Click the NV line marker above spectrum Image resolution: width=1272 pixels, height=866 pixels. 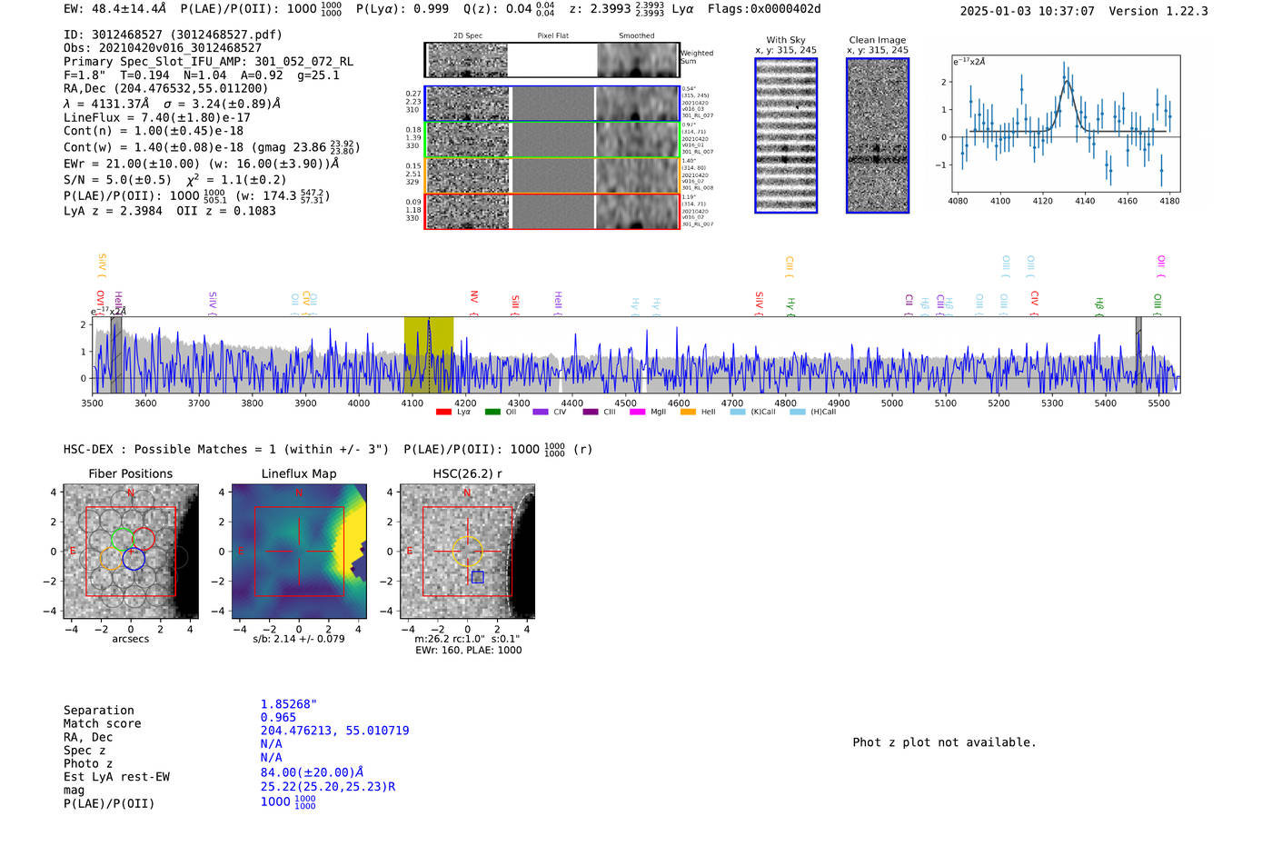tap(474, 303)
